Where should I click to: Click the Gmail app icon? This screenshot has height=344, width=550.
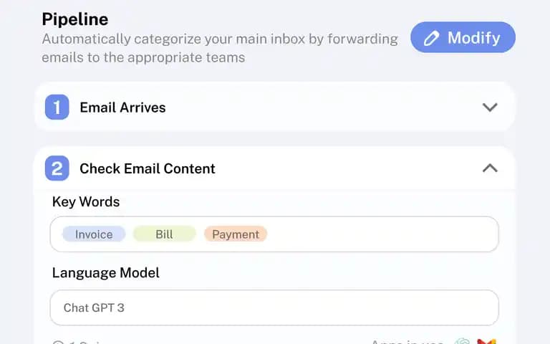[487, 342]
